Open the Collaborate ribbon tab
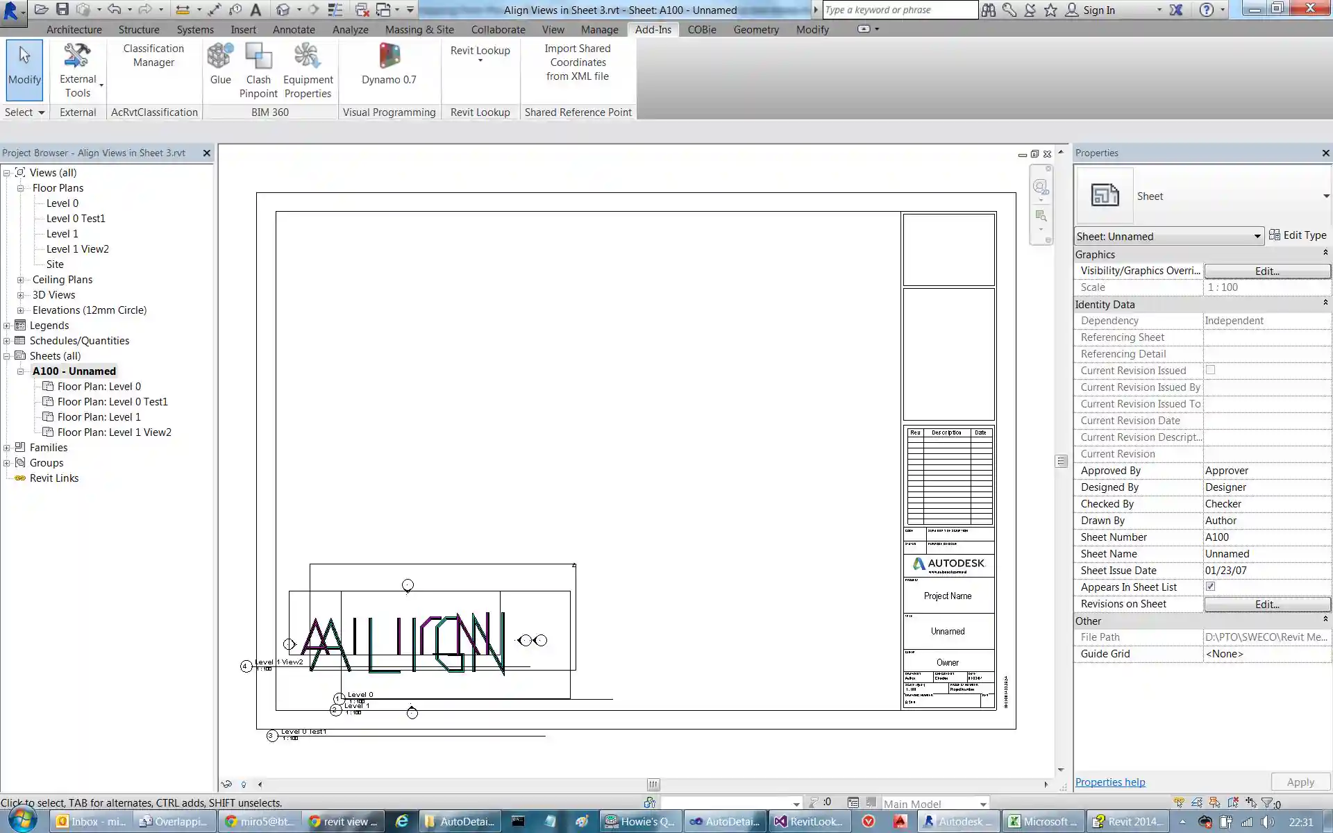This screenshot has height=833, width=1333. click(x=498, y=30)
